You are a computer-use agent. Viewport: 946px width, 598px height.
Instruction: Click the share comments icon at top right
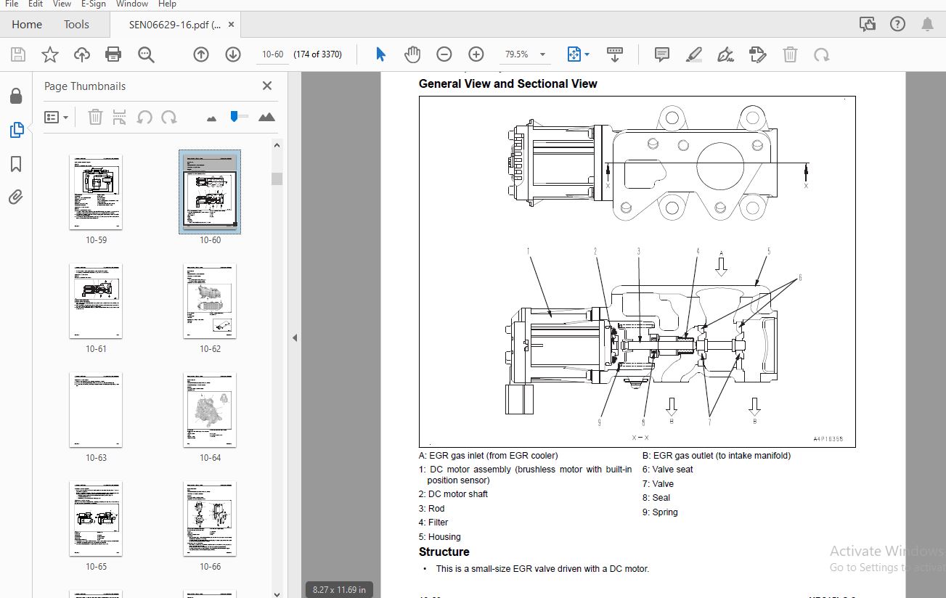click(868, 24)
